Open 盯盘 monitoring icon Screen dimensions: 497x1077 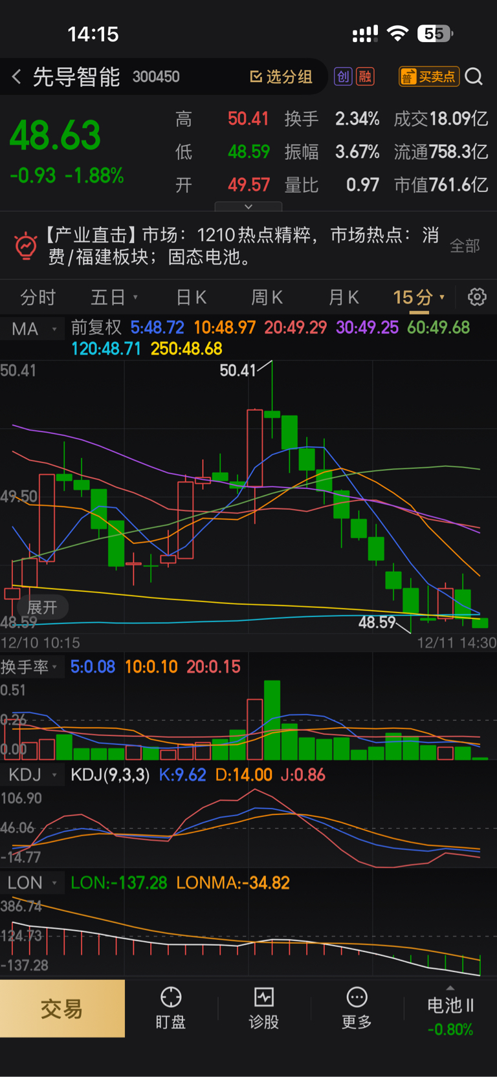[171, 1008]
